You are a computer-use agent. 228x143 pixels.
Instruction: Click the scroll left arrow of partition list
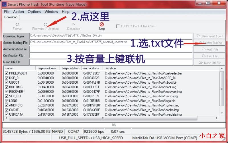6,118
